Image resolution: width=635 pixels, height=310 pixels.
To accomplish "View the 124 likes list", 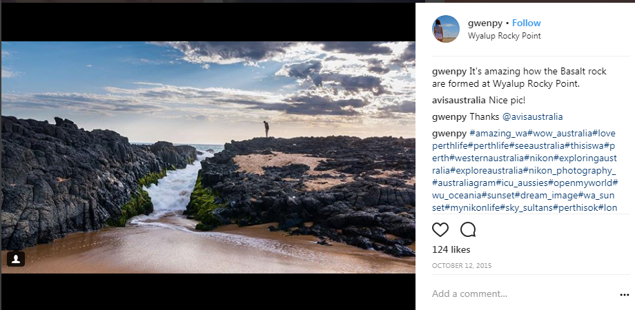I will [451, 249].
